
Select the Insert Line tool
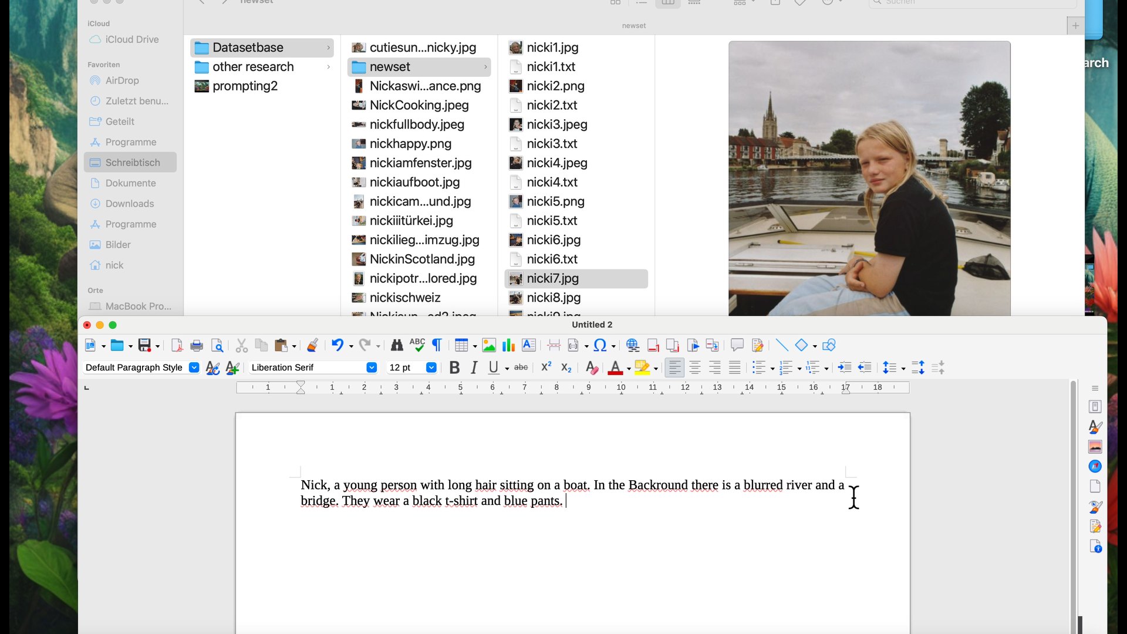point(782,345)
